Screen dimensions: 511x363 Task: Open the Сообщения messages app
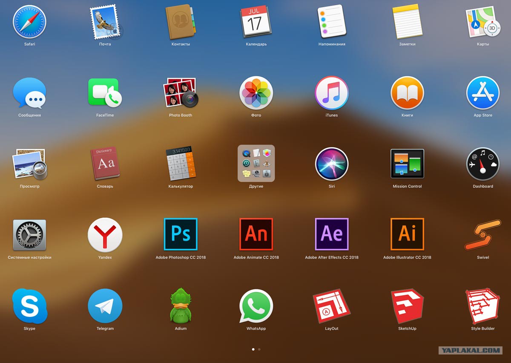pos(29,93)
